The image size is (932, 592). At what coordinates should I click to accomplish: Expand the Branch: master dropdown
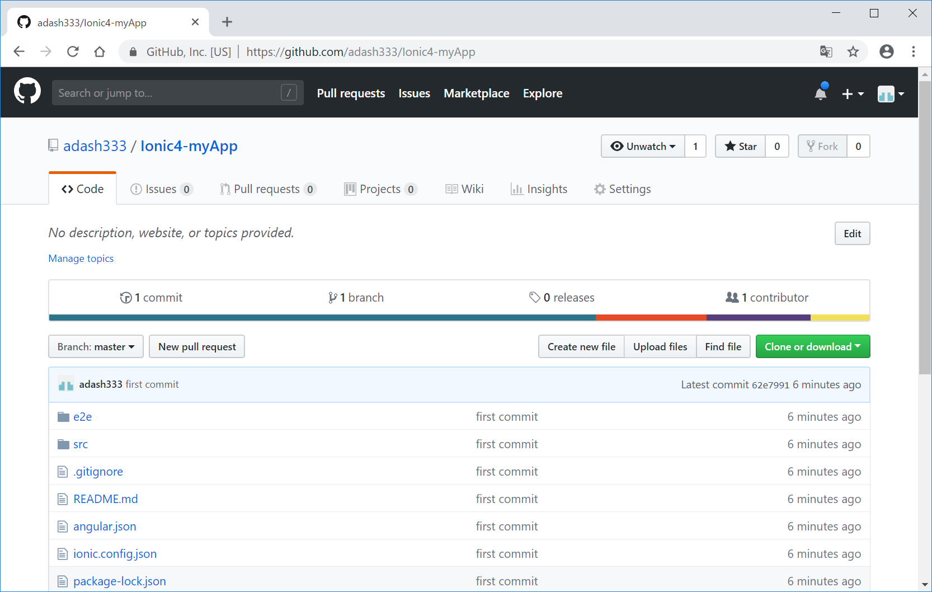(96, 347)
